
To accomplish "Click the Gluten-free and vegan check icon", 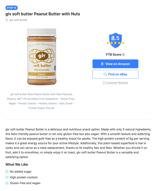I will click(x=7, y=183).
